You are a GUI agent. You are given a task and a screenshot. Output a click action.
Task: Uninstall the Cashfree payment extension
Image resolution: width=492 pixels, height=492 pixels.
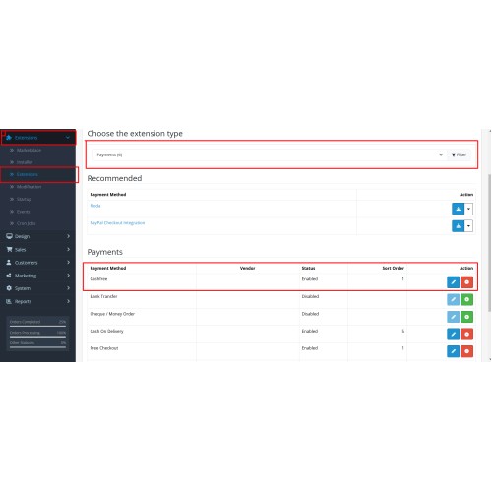pyautogui.click(x=466, y=282)
